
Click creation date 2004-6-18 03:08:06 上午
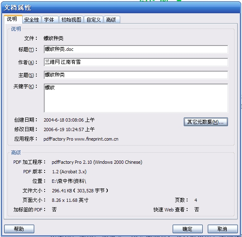click(69, 120)
